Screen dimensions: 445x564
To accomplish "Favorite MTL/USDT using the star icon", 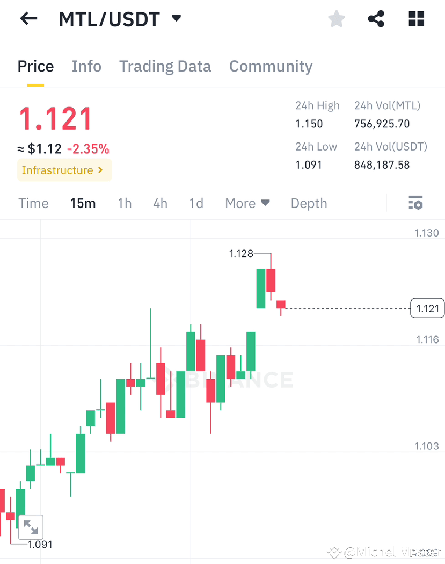I will coord(336,18).
